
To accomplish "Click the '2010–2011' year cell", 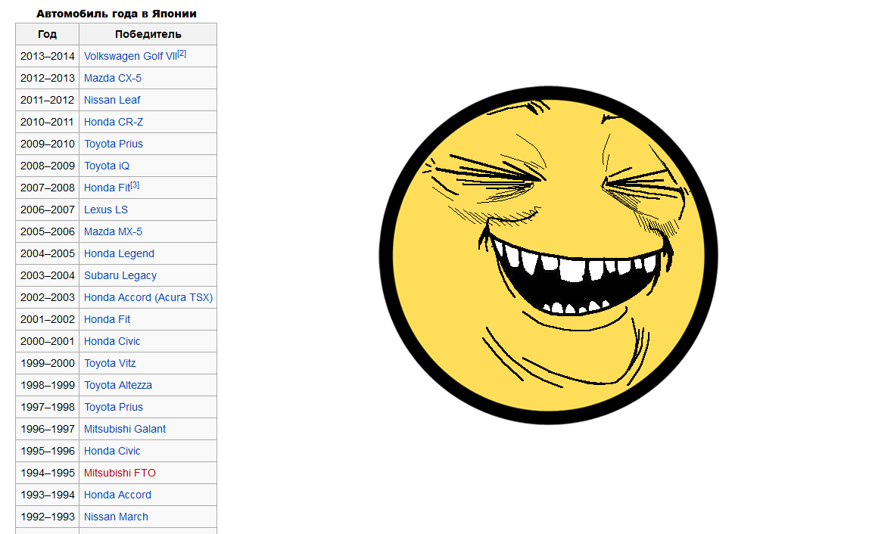I will 48,122.
